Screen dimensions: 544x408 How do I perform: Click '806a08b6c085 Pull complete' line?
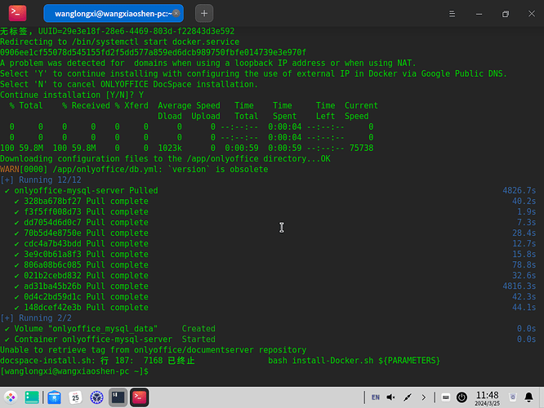[x=81, y=265]
